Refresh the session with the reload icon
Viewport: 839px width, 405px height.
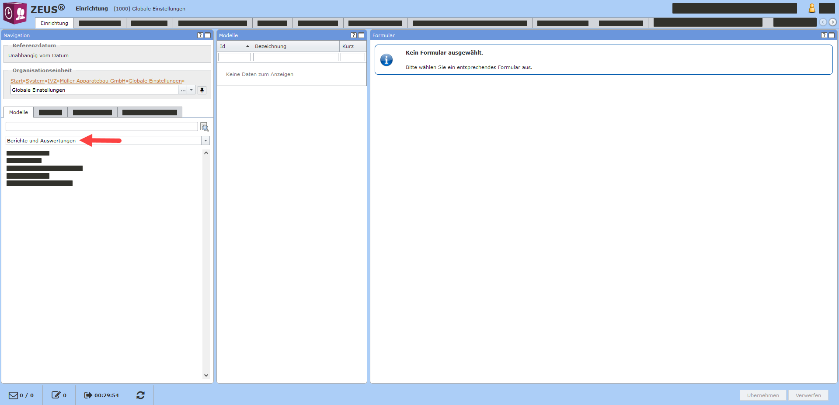click(x=140, y=395)
